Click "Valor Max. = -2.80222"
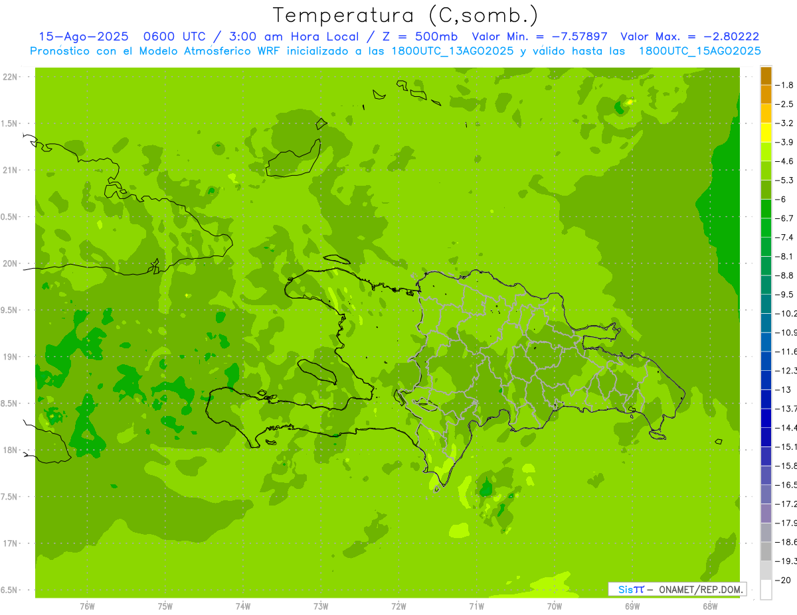This screenshot has width=797, height=615. (x=689, y=37)
